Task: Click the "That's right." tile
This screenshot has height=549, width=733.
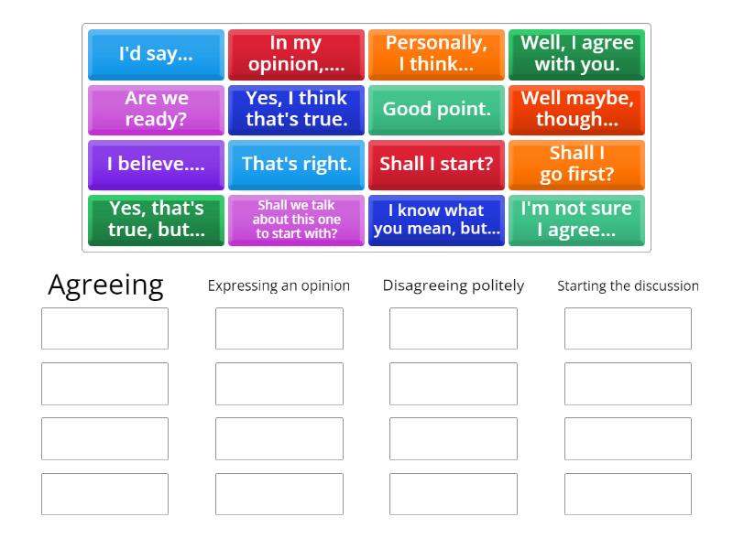Action: point(296,165)
